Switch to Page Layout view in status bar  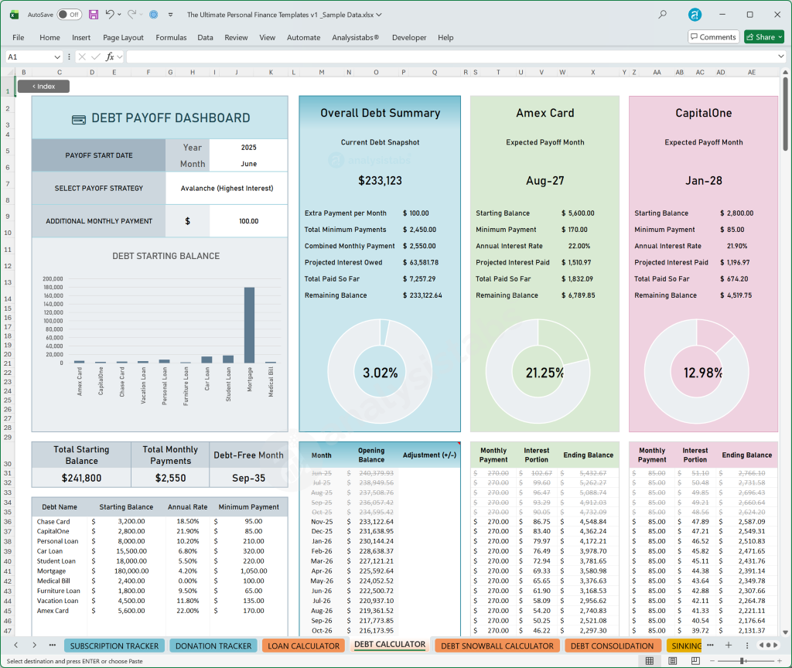(x=673, y=660)
